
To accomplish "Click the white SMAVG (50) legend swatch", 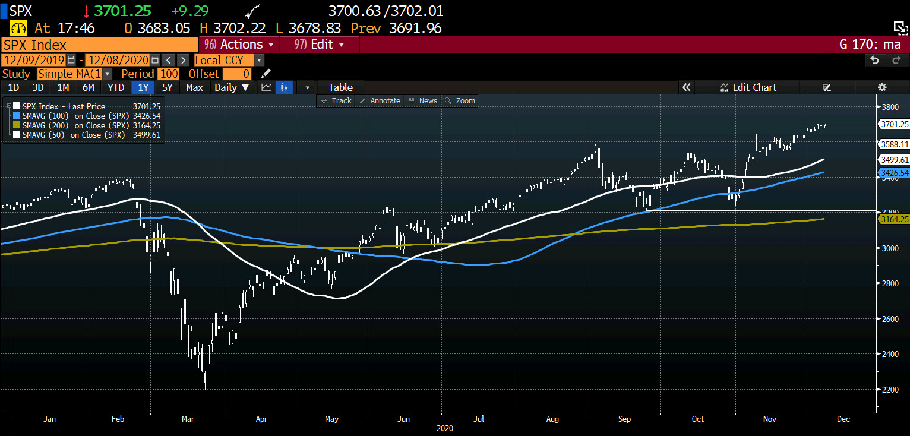I will point(17,135).
